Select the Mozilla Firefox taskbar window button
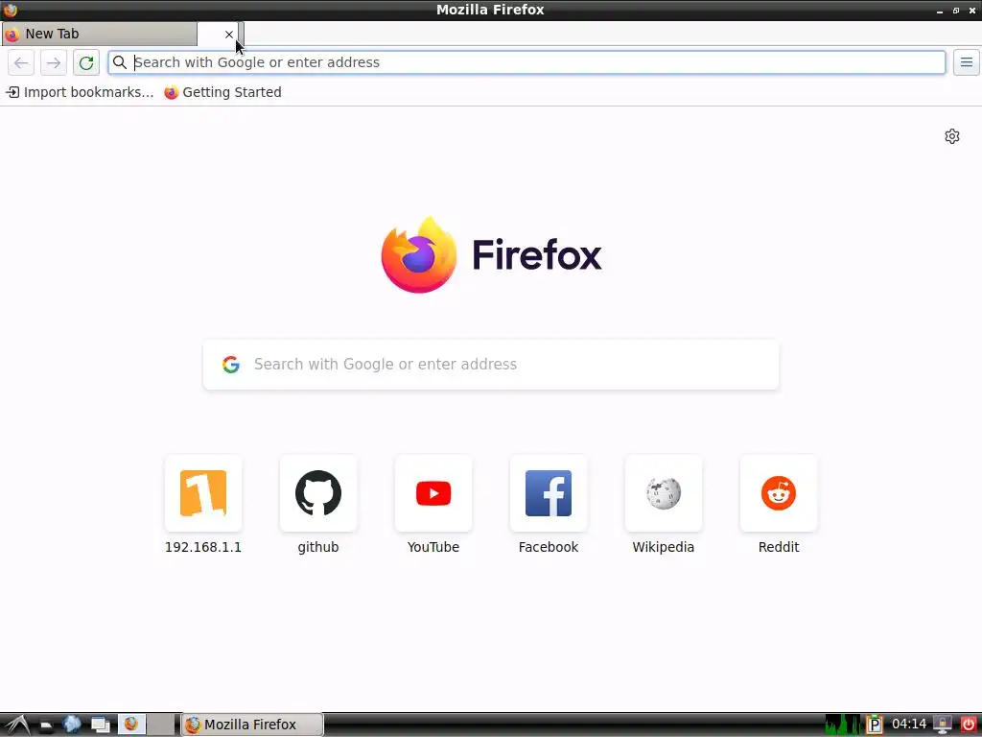This screenshot has height=737, width=982. (252, 725)
